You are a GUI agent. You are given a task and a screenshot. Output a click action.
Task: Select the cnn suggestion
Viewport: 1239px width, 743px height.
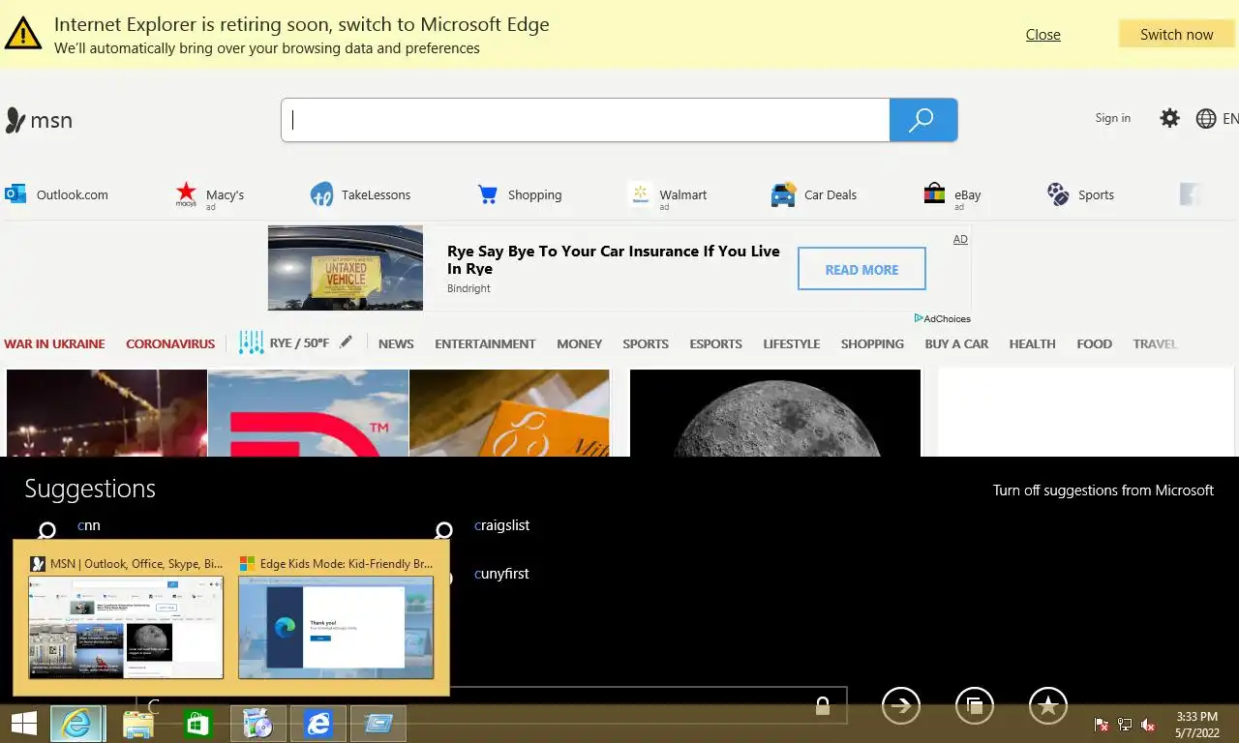click(88, 525)
